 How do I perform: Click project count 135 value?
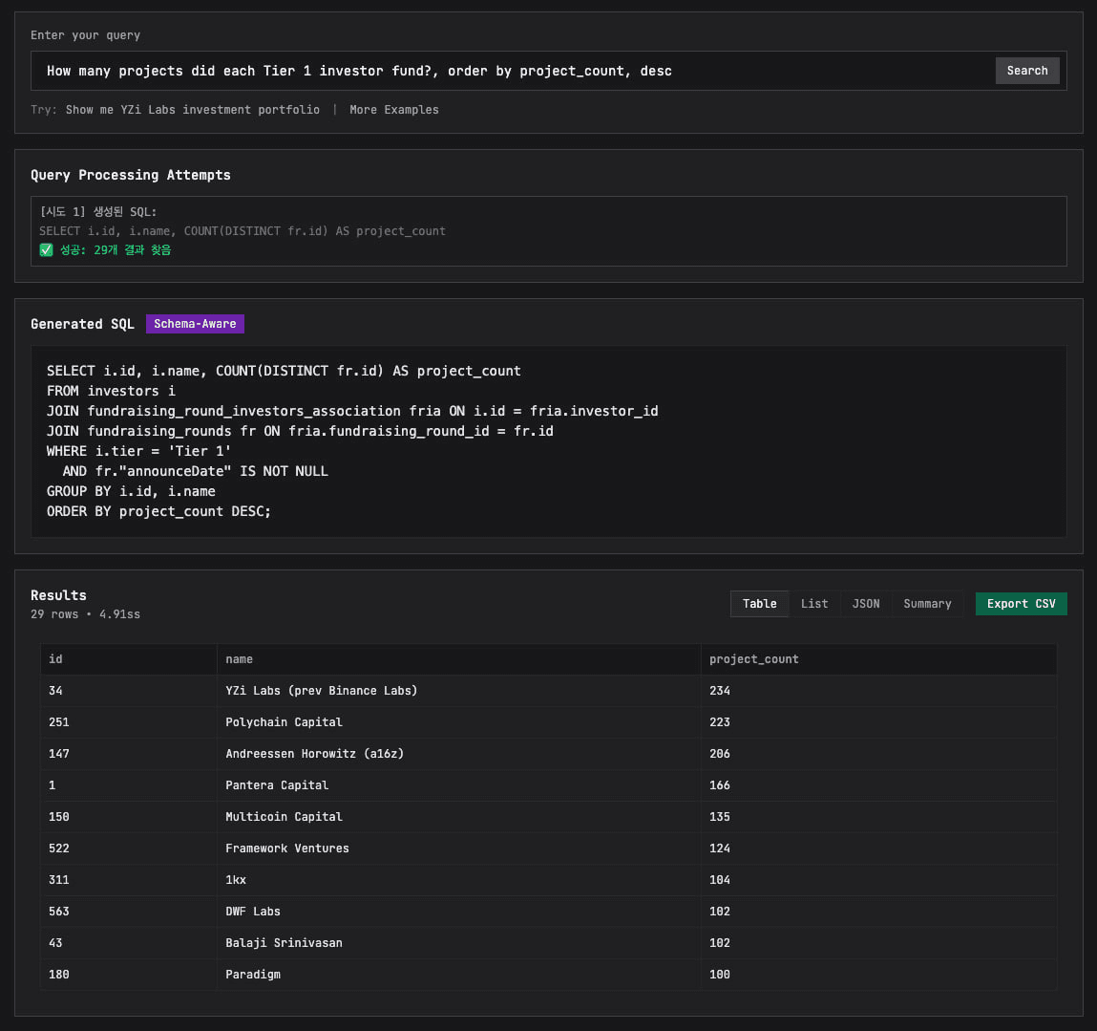click(x=719, y=817)
